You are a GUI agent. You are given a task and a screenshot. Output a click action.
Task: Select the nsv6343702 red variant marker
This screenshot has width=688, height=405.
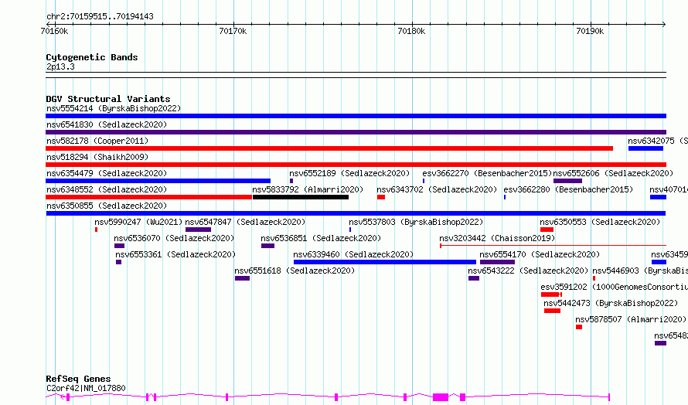[x=381, y=197]
